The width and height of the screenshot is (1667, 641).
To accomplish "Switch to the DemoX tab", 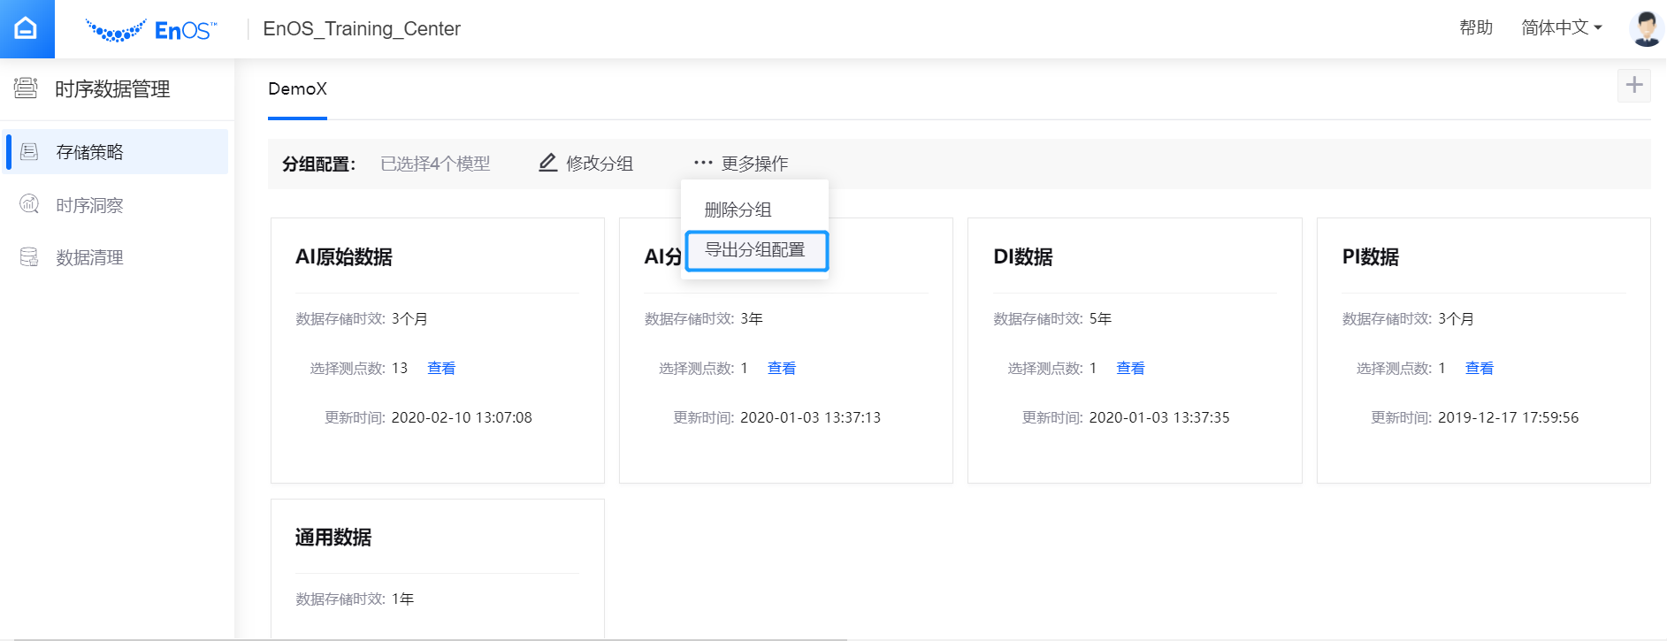I will click(297, 89).
